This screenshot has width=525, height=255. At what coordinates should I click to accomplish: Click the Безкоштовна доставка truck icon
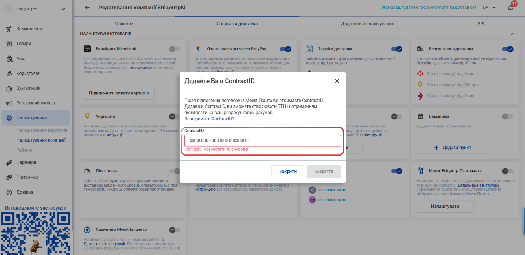420,49
